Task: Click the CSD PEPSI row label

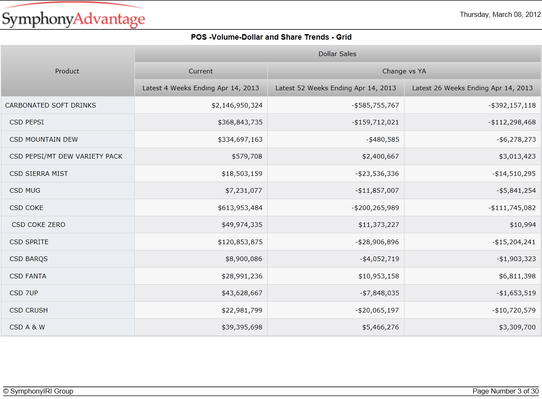Action: coord(27,122)
